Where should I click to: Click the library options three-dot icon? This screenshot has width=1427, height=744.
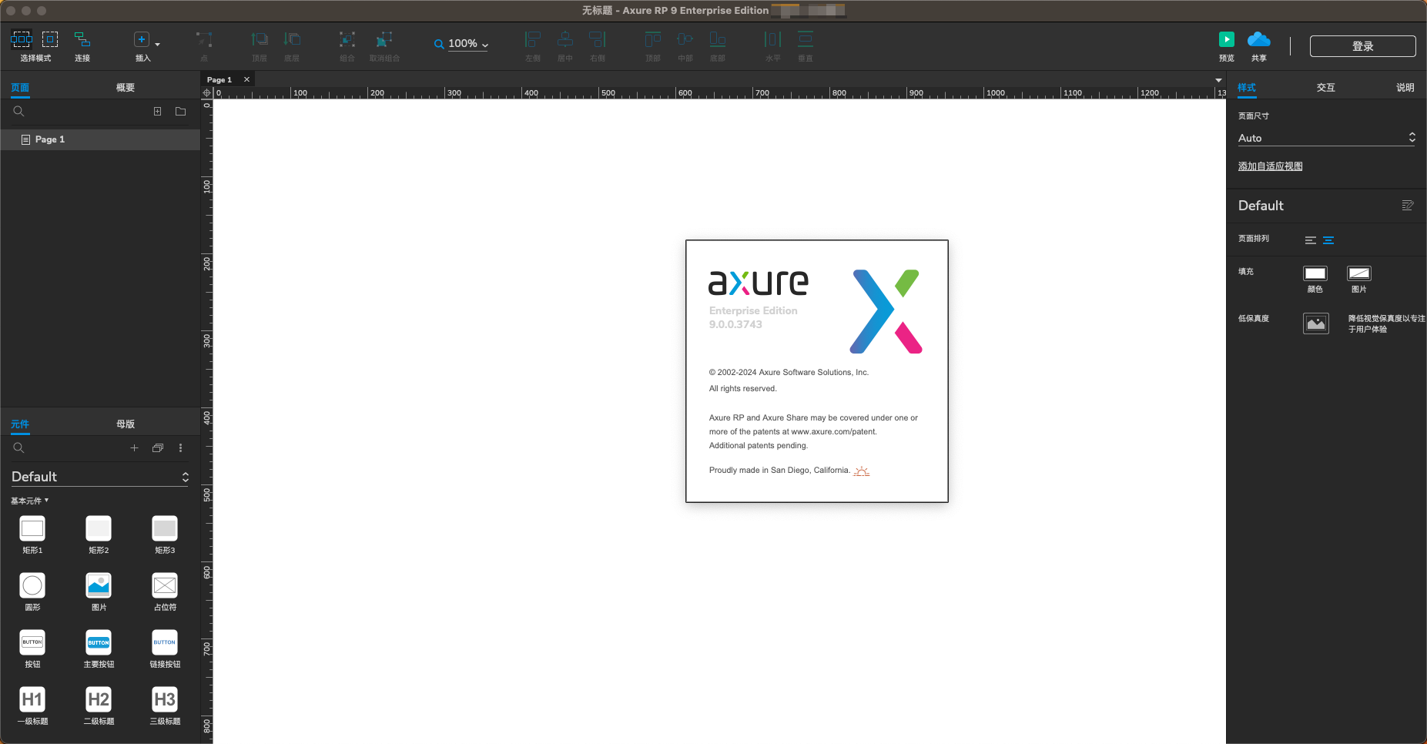(181, 448)
